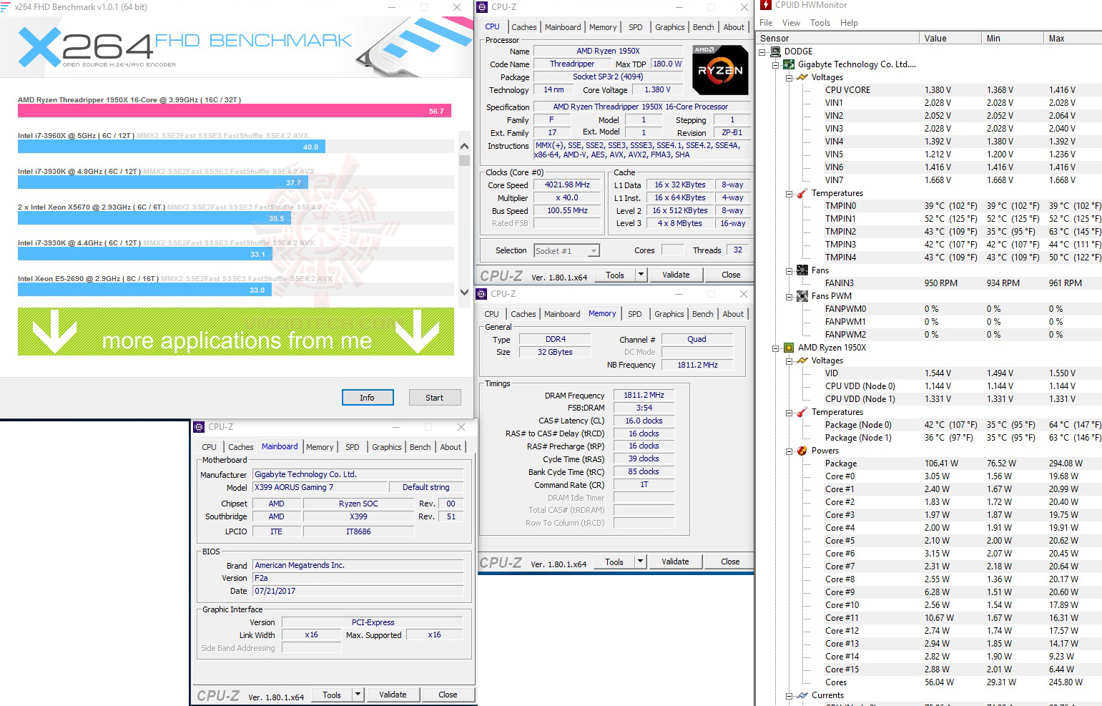Collapse the Gigabyte Temperatures group
The width and height of the screenshot is (1102, 706).
789,194
